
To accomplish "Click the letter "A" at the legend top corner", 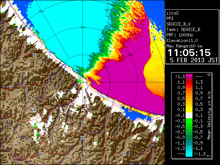I will [209, 75].
